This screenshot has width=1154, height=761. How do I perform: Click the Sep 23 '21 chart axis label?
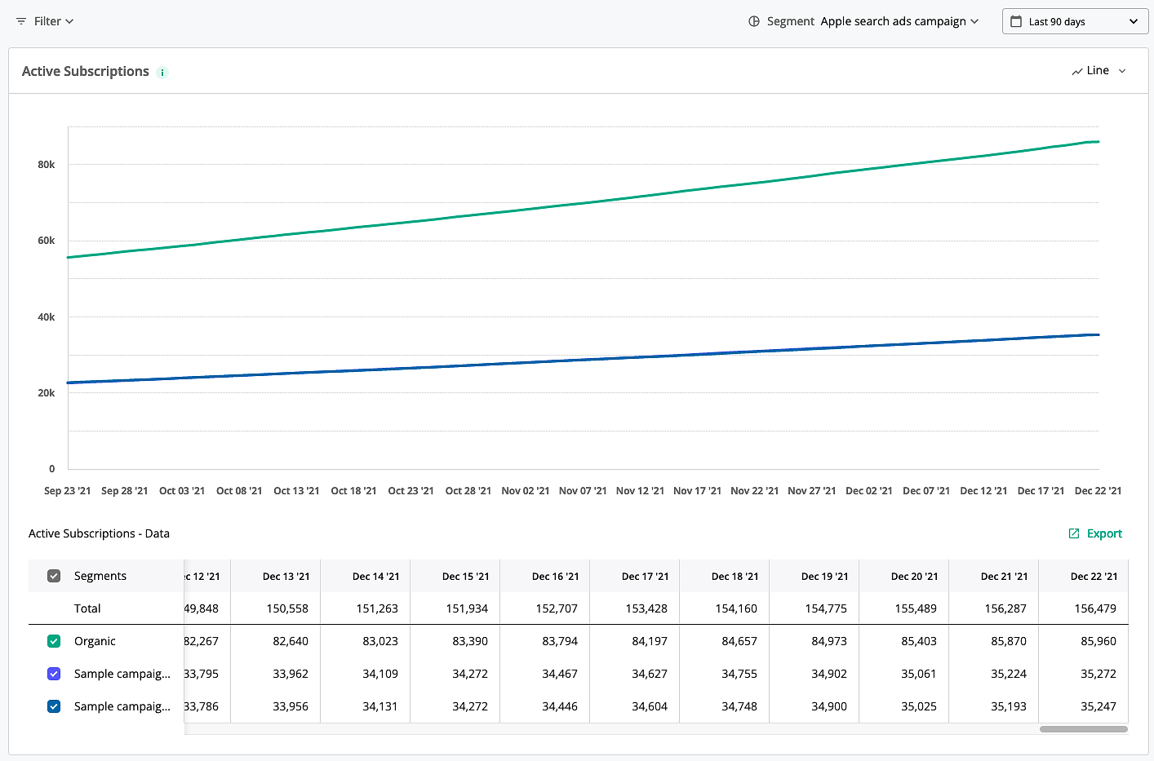[x=68, y=491]
